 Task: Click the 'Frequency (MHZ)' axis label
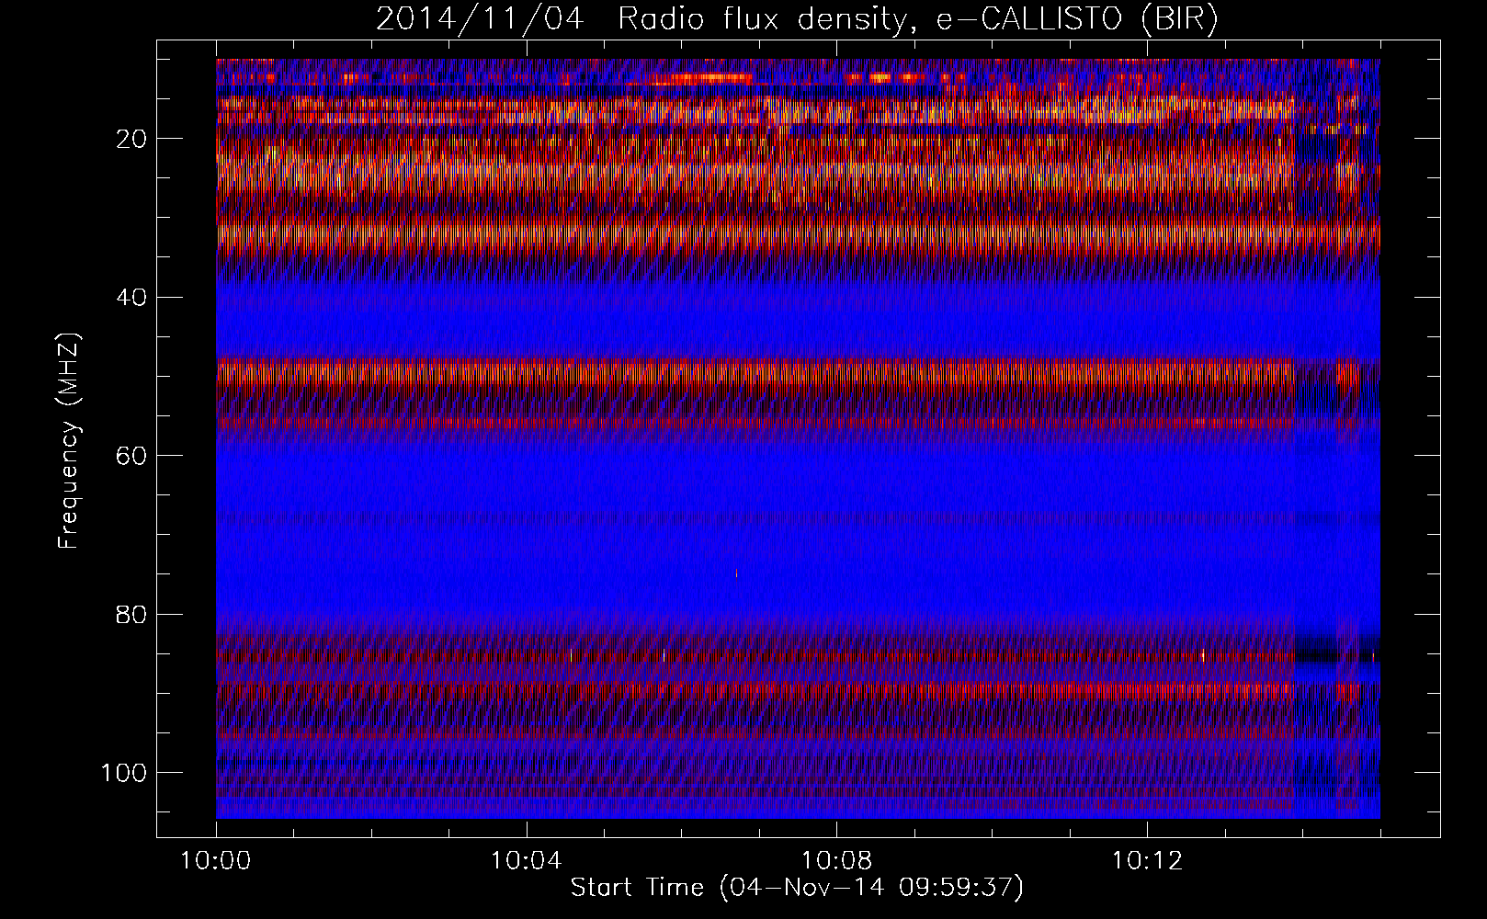[70, 441]
